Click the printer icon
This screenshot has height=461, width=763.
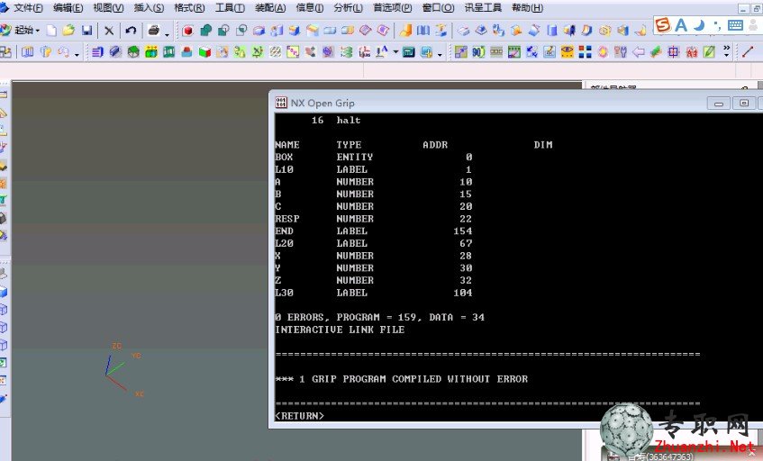point(154,30)
